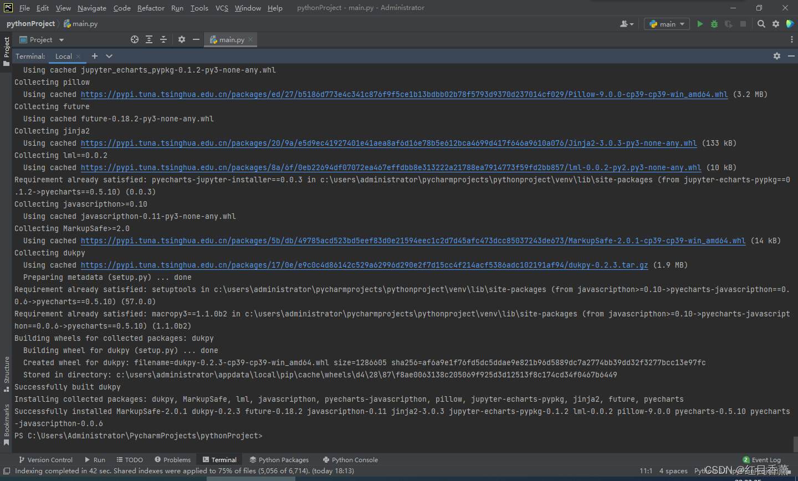The height and width of the screenshot is (481, 798).
Task: Toggle Structure side tool window
Action: tap(6, 374)
